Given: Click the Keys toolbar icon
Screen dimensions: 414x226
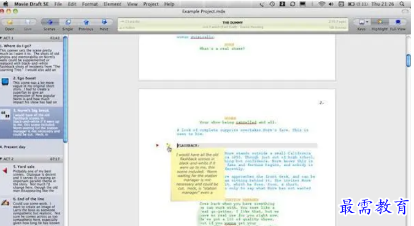Looking at the screenshot, I should 361,22.
